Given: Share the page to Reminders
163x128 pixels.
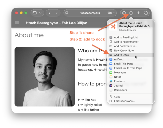Looking at the screenshot, I should (x=131, y=90).
